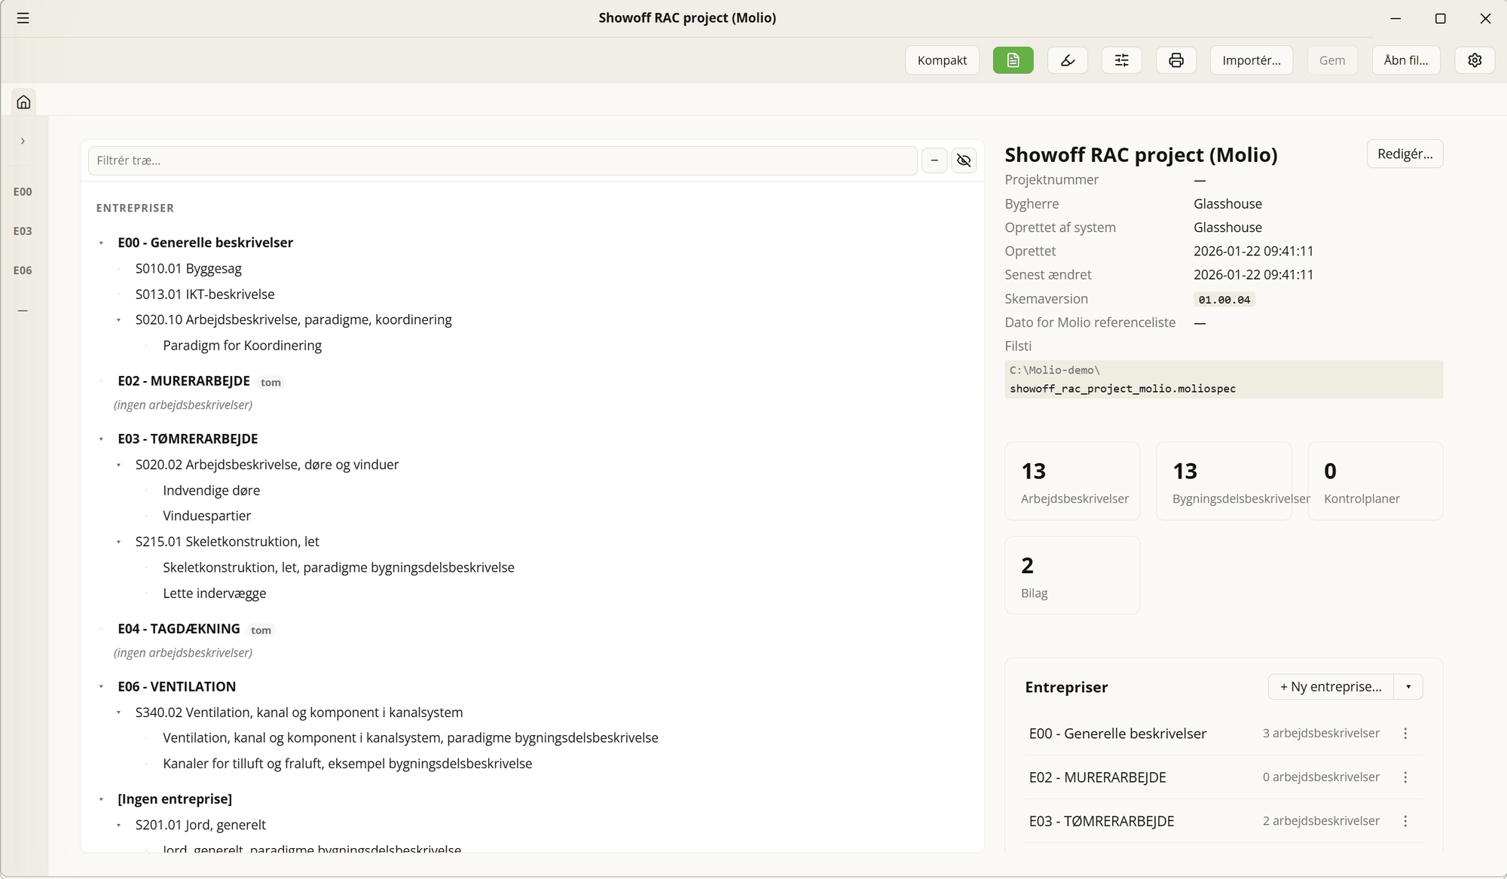Go to the home tab icon
Image resolution: width=1507 pixels, height=879 pixels.
[x=24, y=102]
